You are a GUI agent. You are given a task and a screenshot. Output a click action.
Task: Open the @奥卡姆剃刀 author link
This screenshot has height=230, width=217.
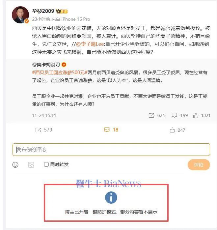[x=46, y=65]
